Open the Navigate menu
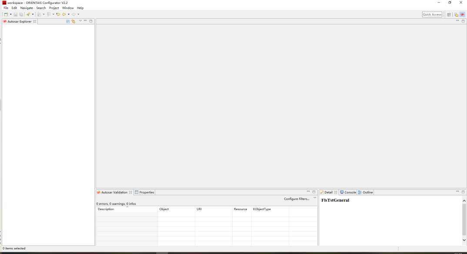The width and height of the screenshot is (467, 254). (27, 8)
